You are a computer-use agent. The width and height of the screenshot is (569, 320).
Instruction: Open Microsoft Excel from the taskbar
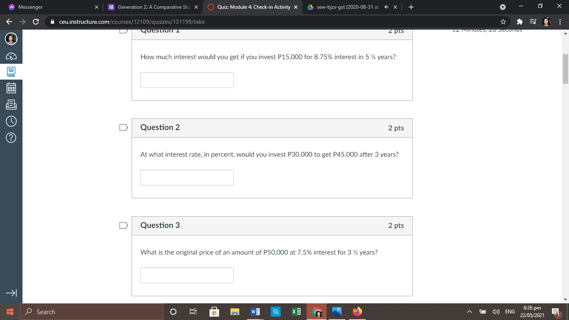click(296, 312)
